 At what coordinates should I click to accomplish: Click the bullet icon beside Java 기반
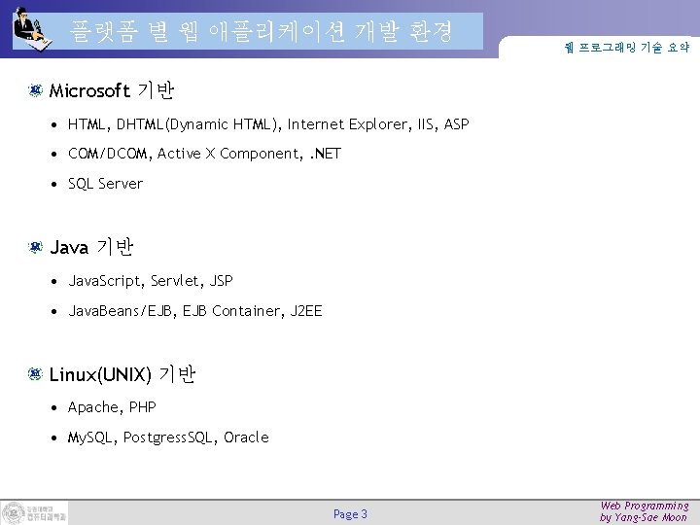(35, 247)
